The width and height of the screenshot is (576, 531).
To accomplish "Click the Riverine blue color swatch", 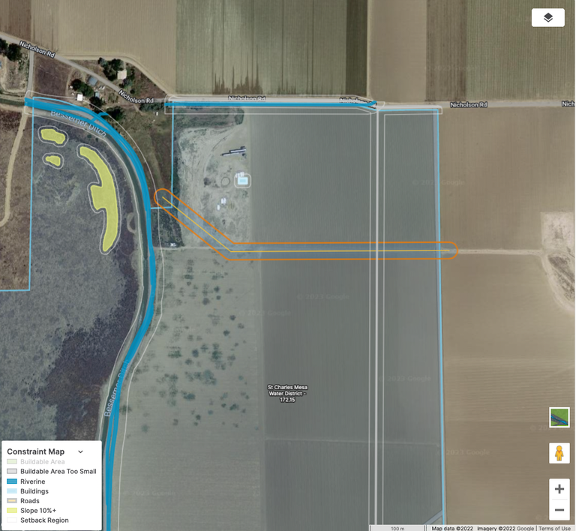I will 12,481.
